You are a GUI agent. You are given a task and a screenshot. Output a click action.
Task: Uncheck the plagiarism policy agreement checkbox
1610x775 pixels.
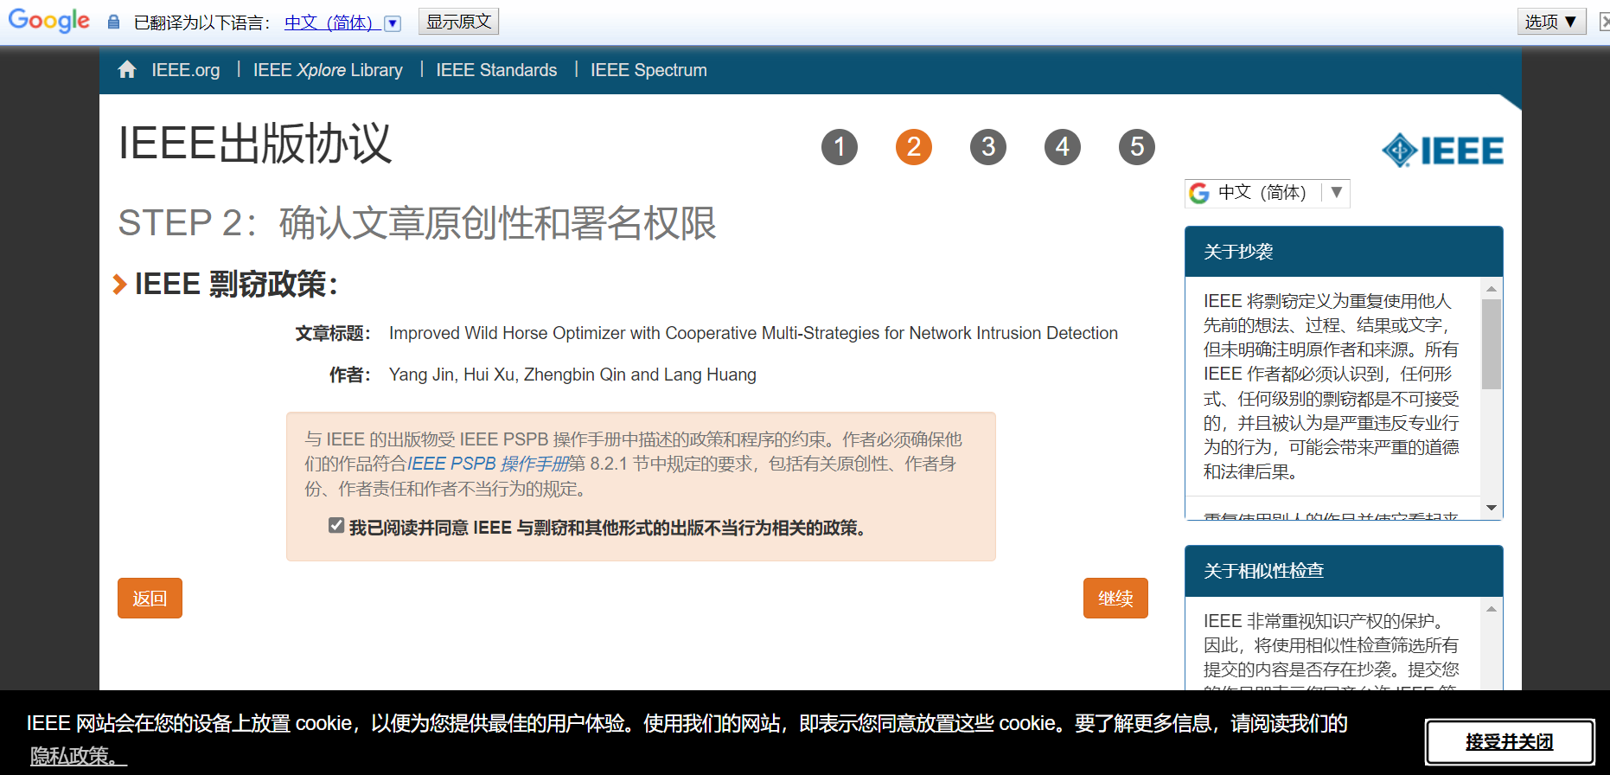[x=336, y=526]
